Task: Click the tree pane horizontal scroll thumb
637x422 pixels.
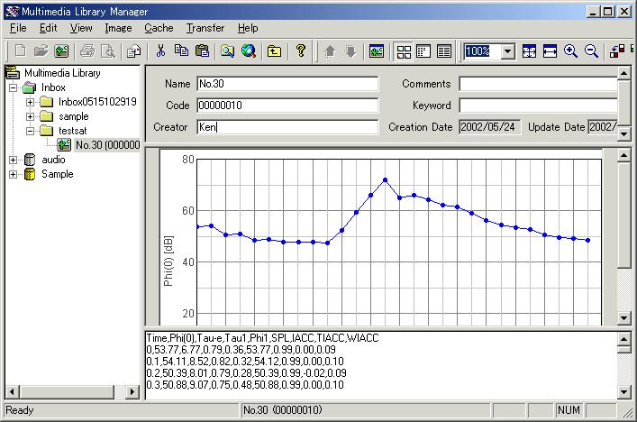Action: point(67,391)
